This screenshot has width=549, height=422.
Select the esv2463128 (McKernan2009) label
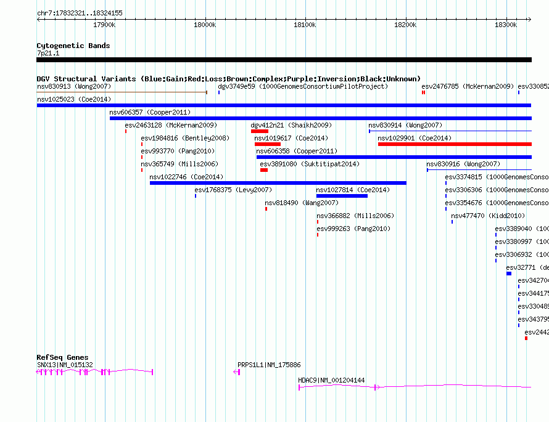pyautogui.click(x=171, y=125)
